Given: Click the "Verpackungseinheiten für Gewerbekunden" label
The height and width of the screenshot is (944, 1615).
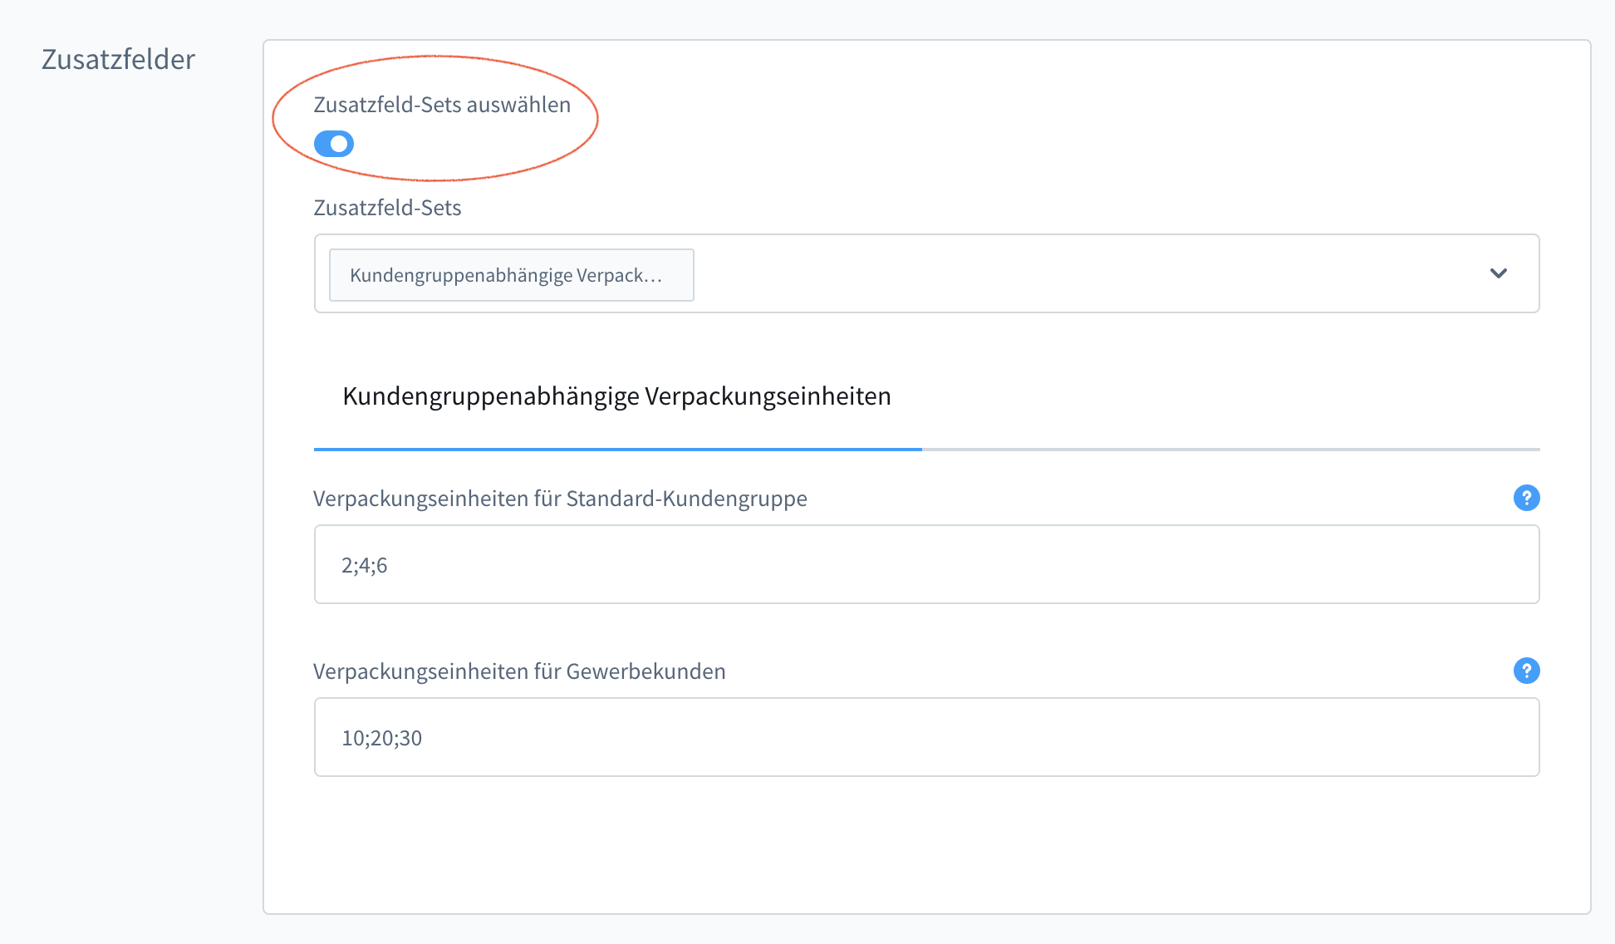Looking at the screenshot, I should point(519,671).
